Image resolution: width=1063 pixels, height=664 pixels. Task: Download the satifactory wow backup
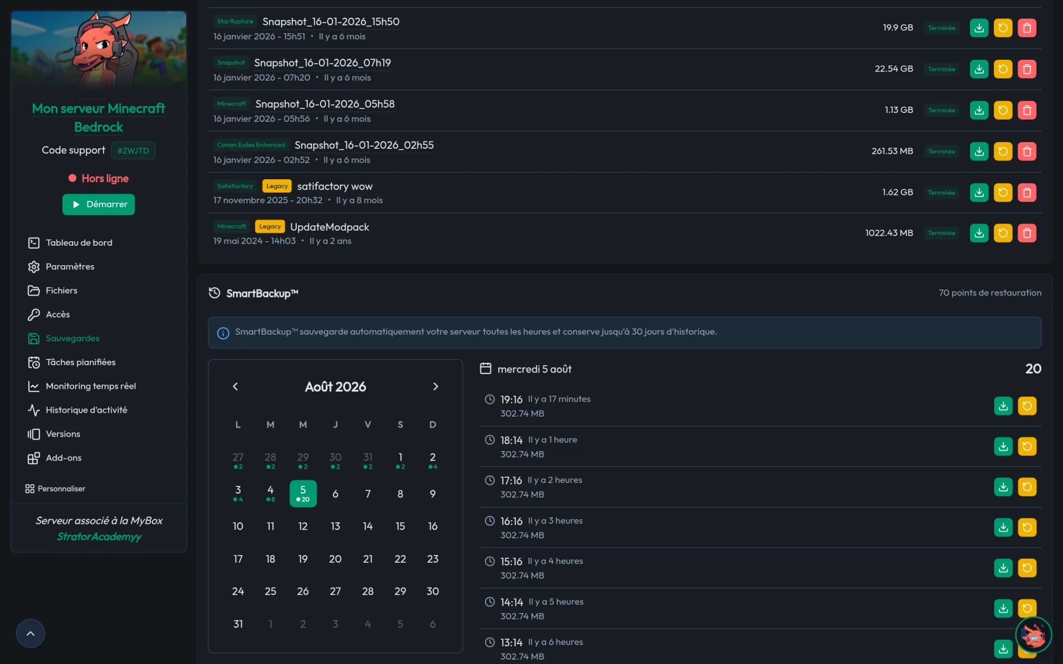click(979, 193)
